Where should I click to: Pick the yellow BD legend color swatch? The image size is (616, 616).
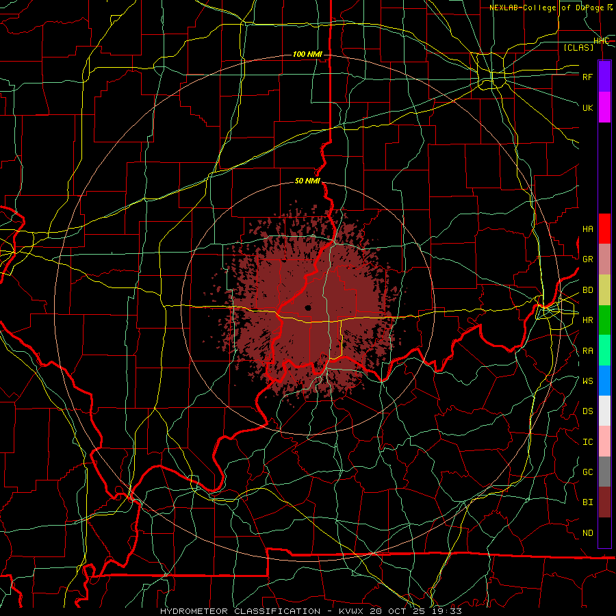coord(604,290)
